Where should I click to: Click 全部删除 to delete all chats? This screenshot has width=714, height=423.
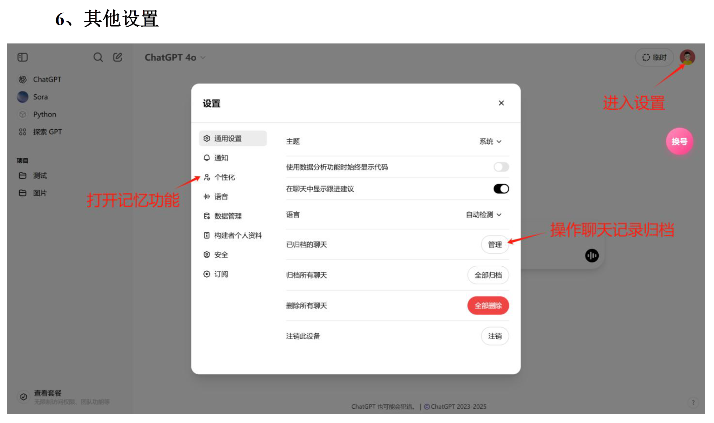[488, 305]
